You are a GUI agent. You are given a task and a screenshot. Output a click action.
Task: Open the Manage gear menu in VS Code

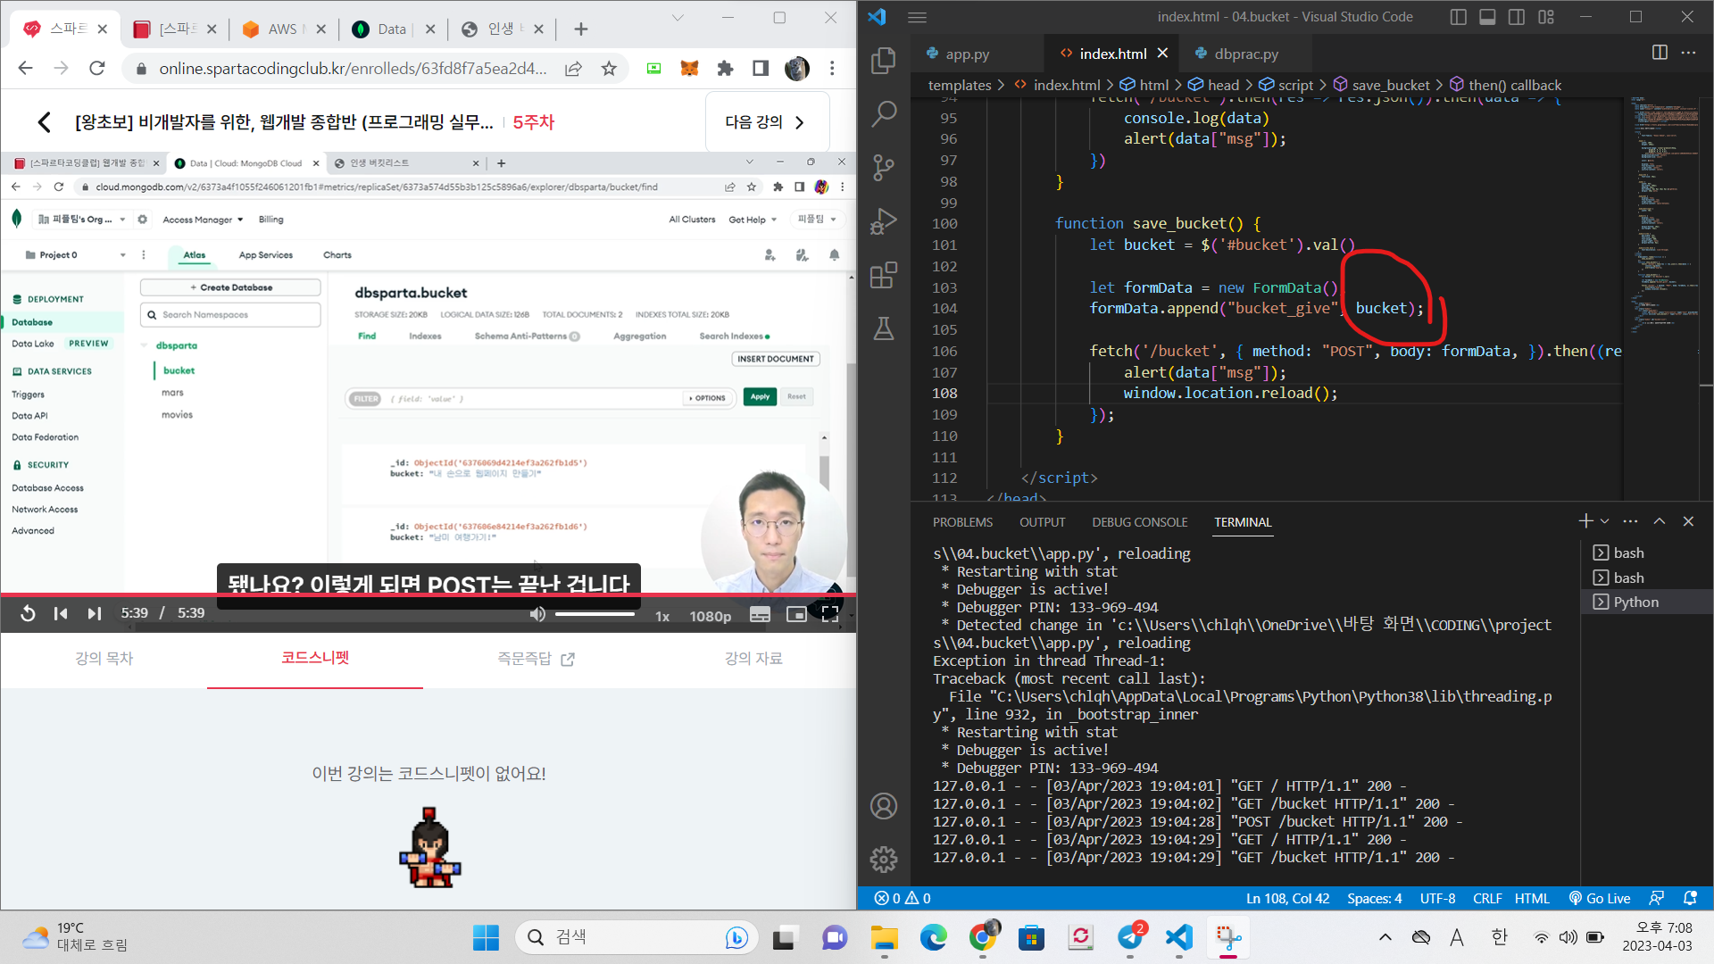[884, 860]
